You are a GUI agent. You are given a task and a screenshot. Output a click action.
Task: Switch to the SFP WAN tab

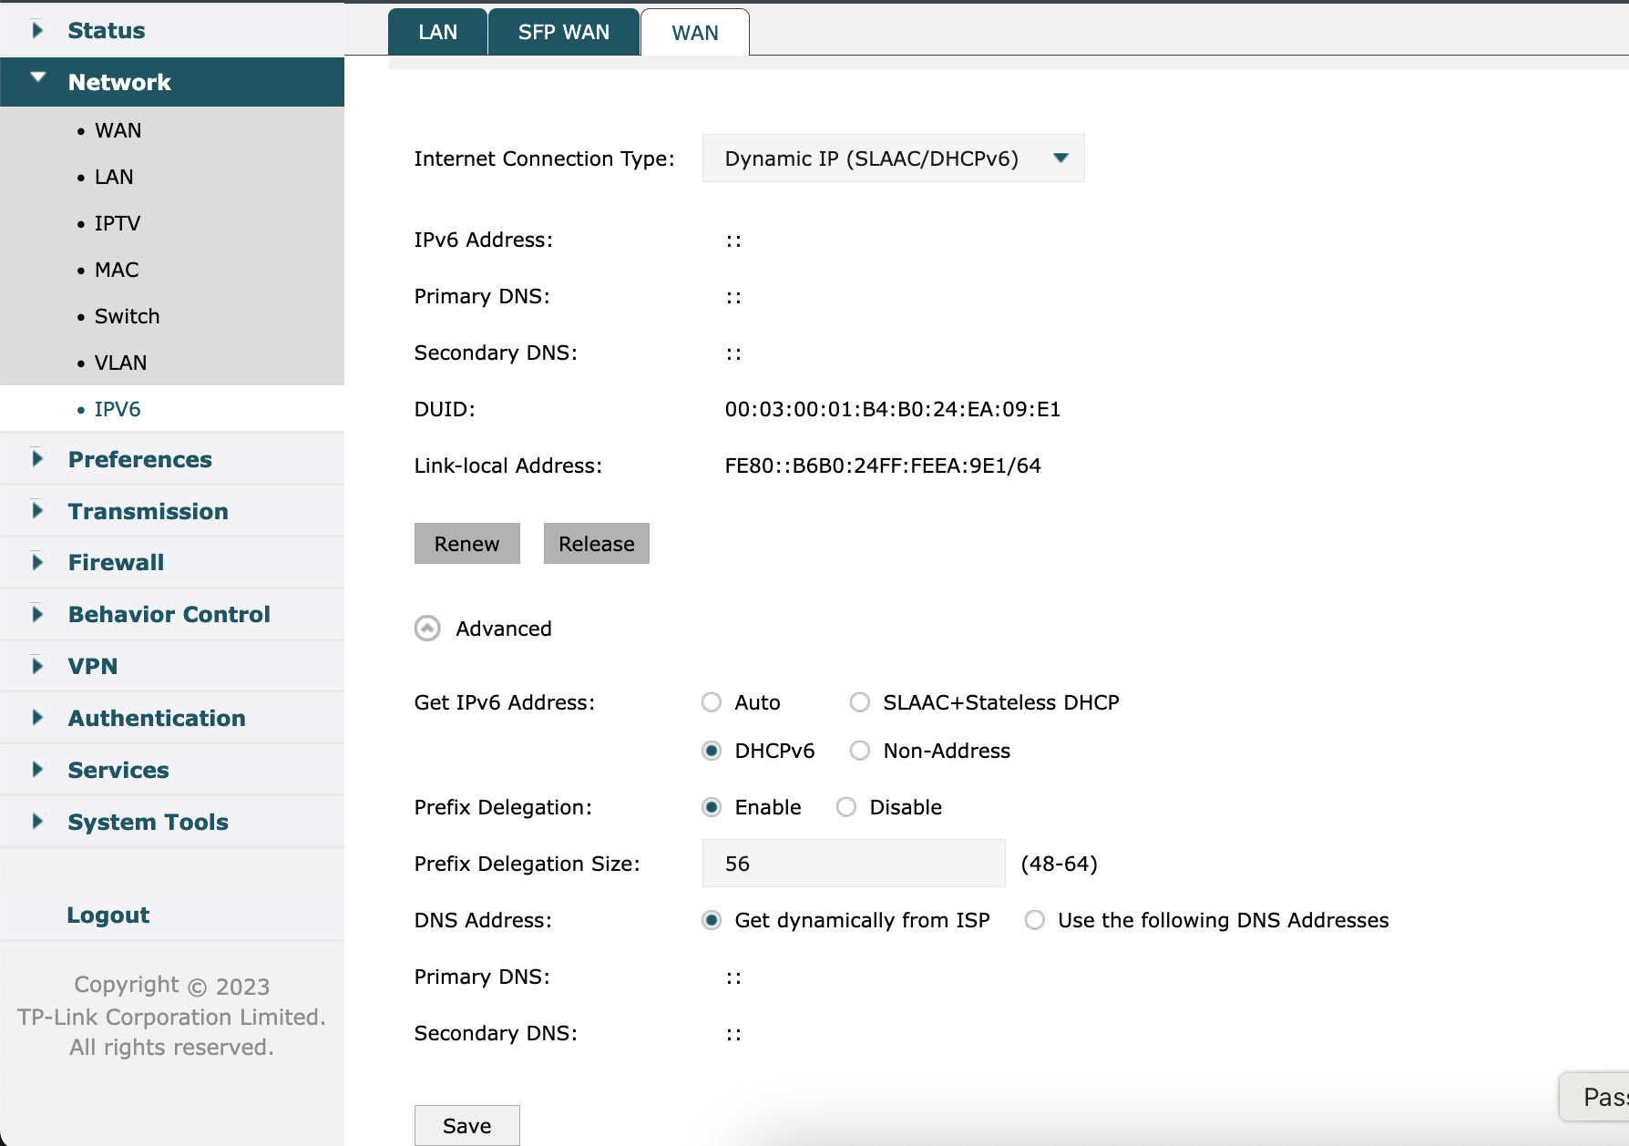pyautogui.click(x=563, y=32)
